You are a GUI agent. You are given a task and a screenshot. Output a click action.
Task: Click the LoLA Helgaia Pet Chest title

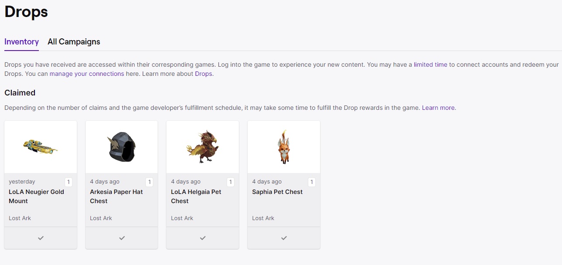pos(196,197)
